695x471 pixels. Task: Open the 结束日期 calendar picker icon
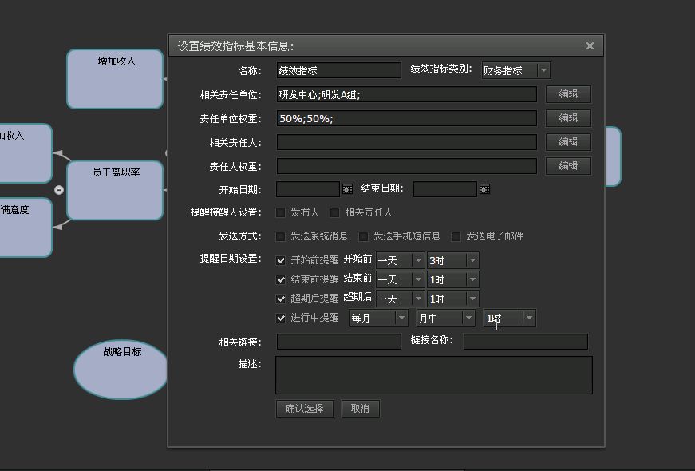pyautogui.click(x=484, y=189)
